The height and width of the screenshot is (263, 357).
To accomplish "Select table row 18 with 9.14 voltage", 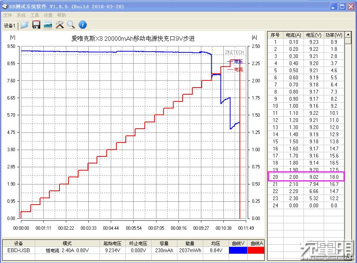I will 306,163.
